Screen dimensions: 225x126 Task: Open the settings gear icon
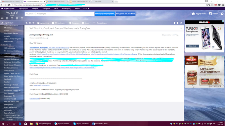pyautogui.click(x=222, y=14)
